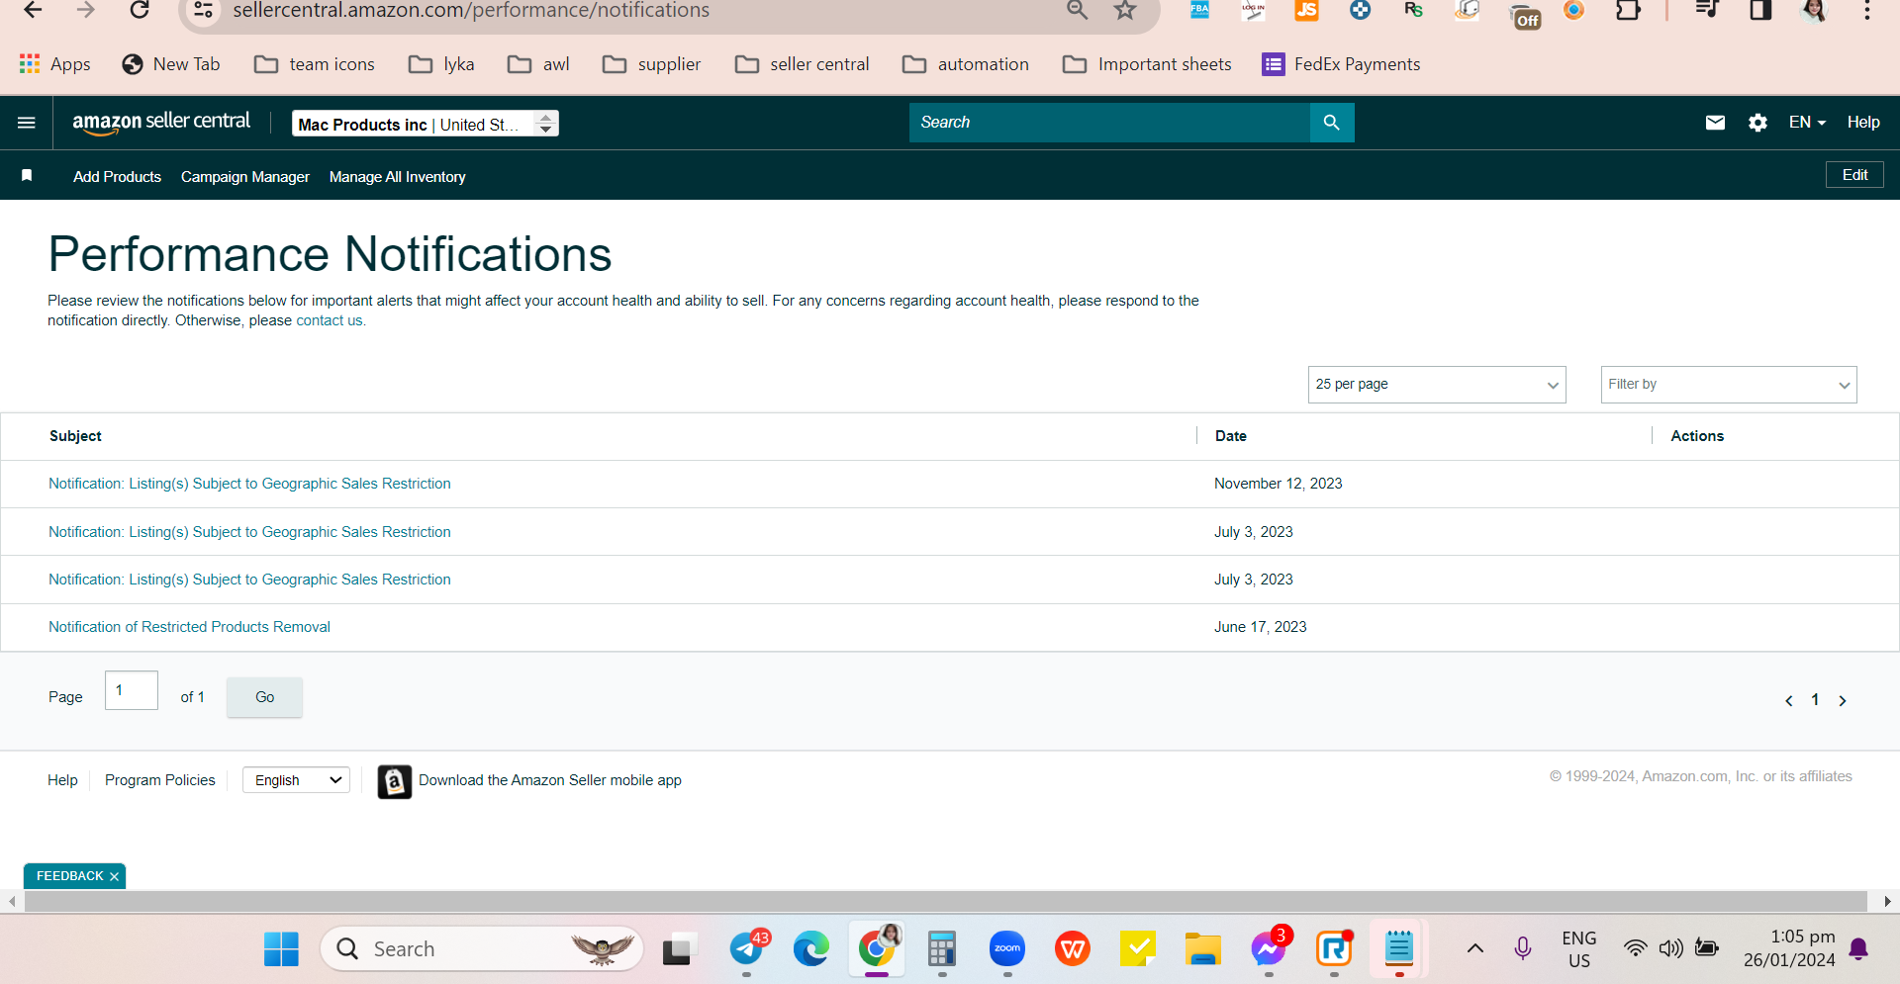
Task: Click the contact us link
Action: click(x=330, y=320)
